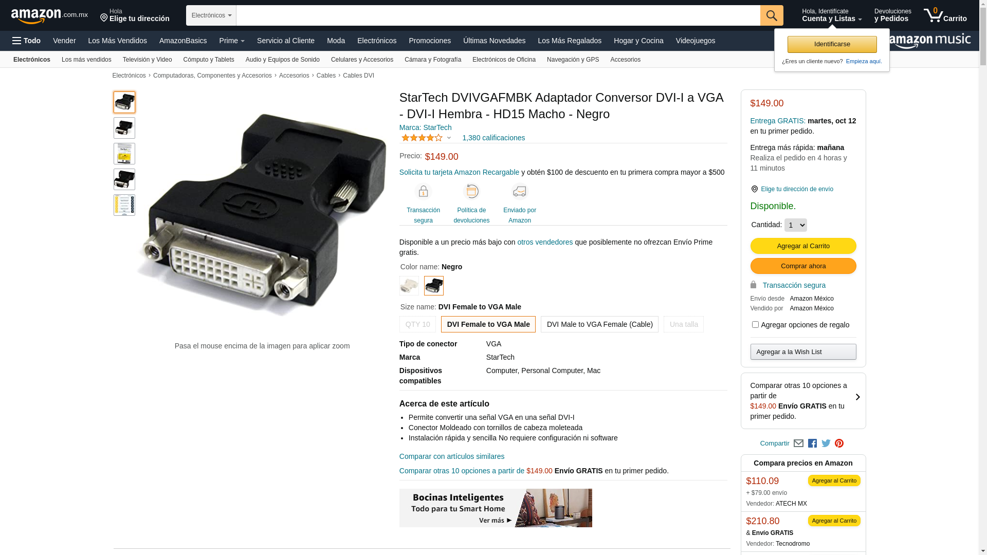The width and height of the screenshot is (987, 555).
Task: Click the search magnifier button
Action: tap(772, 15)
